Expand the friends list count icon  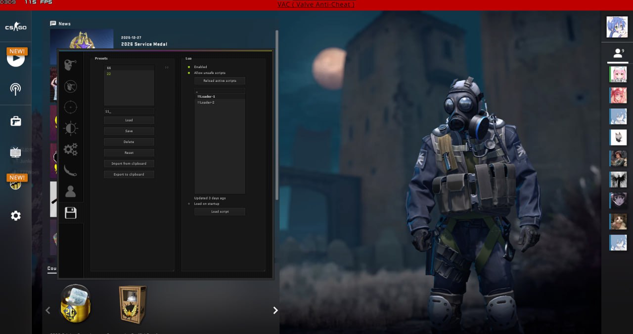pyautogui.click(x=617, y=53)
